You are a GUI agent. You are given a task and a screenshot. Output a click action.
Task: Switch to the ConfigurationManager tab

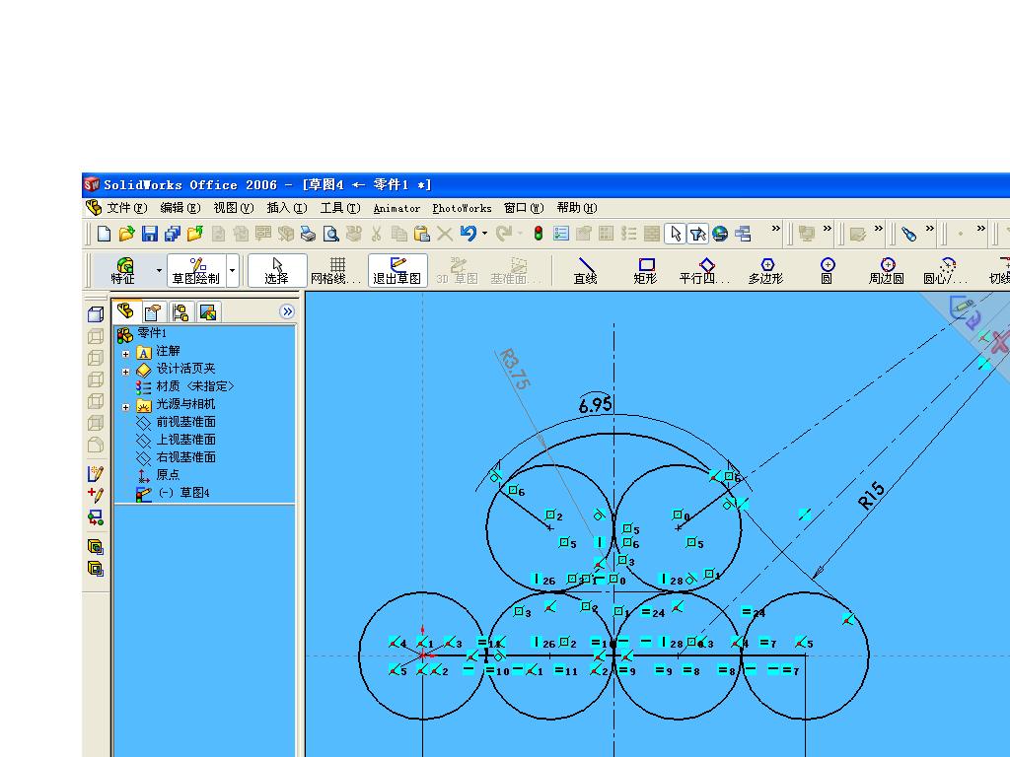[x=180, y=312]
